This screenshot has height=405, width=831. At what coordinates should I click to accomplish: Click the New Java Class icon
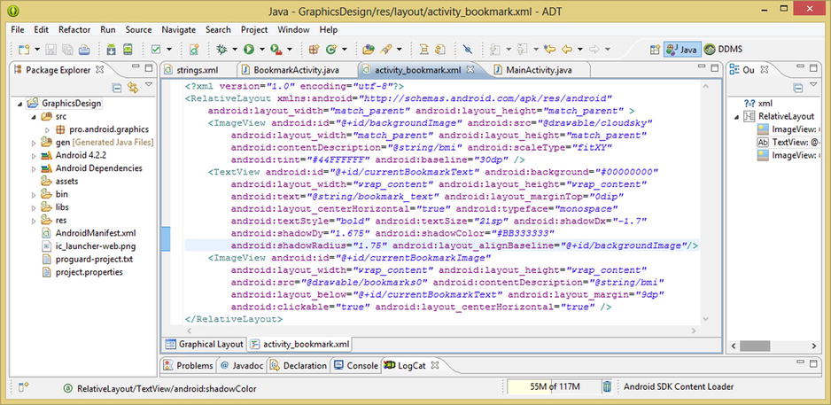(331, 50)
